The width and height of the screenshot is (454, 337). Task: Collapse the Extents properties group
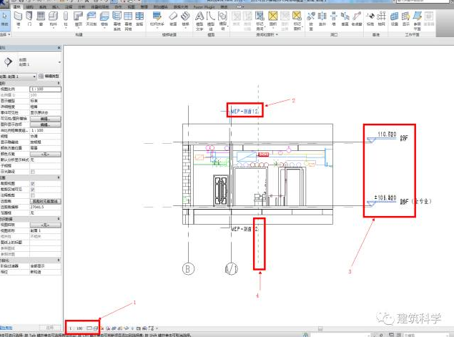[59, 177]
